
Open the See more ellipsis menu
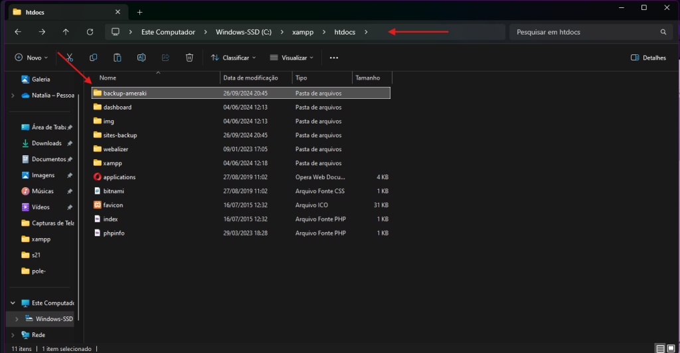334,58
